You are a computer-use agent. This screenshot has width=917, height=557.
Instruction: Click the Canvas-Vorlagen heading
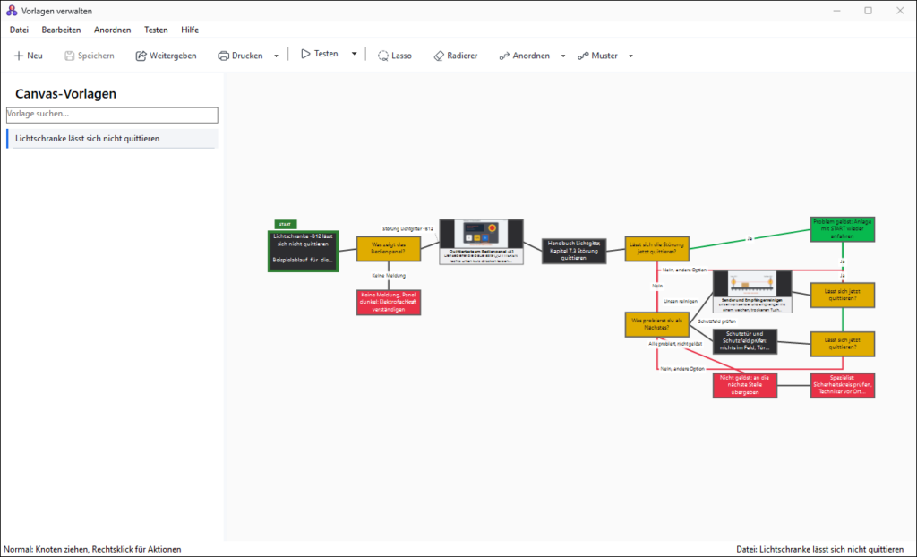point(65,94)
